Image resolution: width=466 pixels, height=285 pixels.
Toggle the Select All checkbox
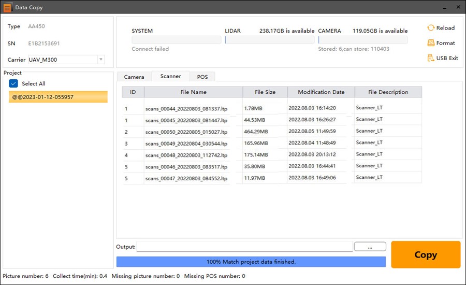coord(14,83)
